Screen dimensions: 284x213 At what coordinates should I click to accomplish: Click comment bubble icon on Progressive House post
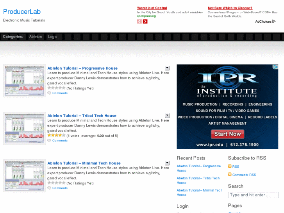click(x=49, y=93)
